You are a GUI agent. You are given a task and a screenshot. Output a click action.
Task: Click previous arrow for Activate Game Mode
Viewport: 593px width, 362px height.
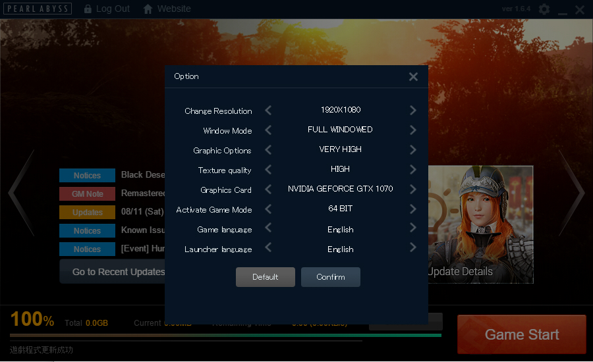(268, 209)
